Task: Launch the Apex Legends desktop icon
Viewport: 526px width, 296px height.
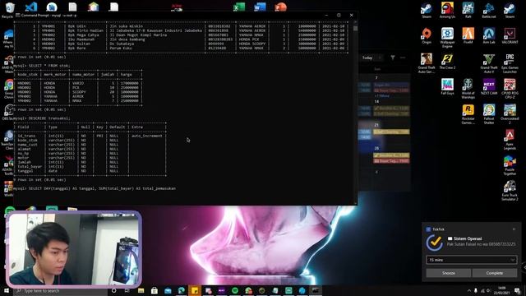Action: coord(510,140)
